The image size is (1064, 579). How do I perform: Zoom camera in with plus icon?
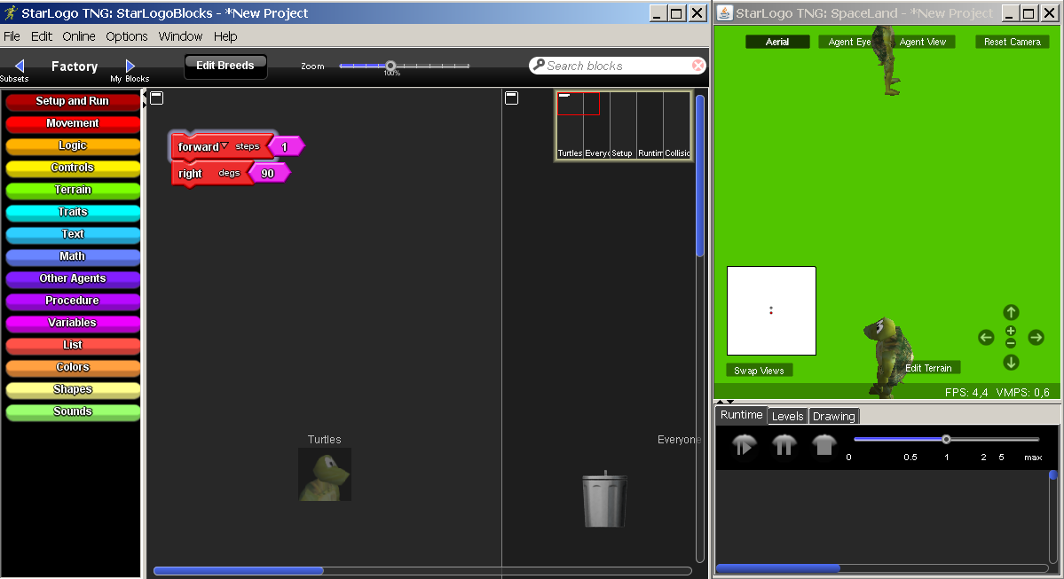click(x=1011, y=331)
